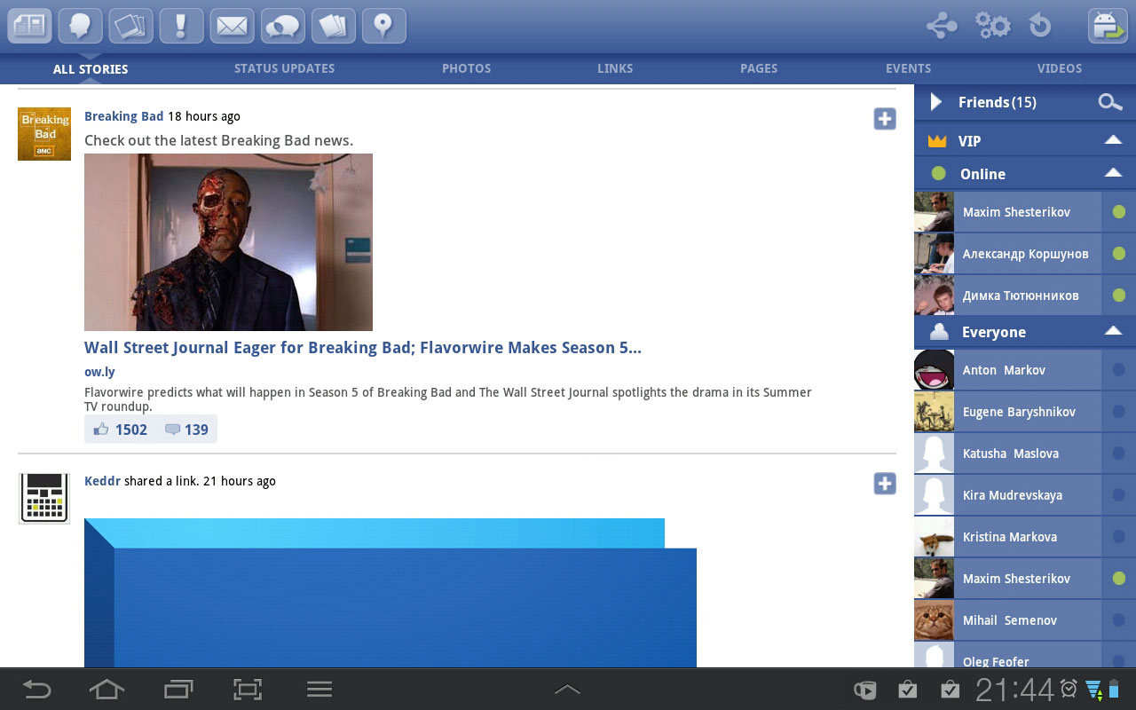Tap the mug notification icon in status bar
Screen dimensions: 1136x710
(865, 690)
